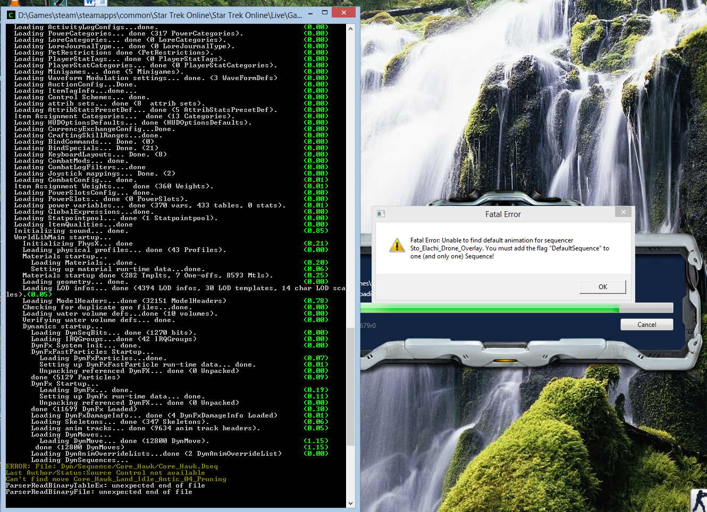Screen dimensions: 707x512
Task: Close the Fatal Error dialog with X
Action: click(x=624, y=212)
